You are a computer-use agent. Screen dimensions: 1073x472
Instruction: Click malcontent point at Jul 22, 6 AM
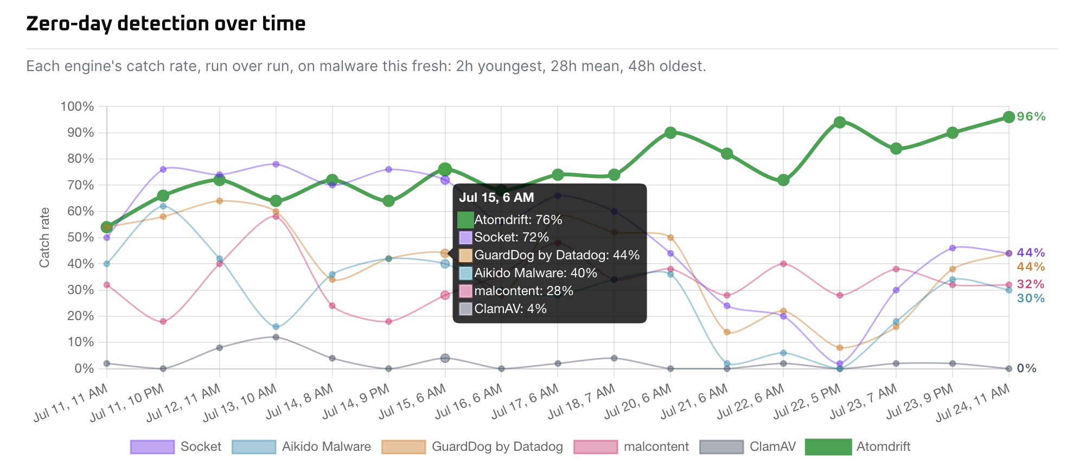coord(783,264)
